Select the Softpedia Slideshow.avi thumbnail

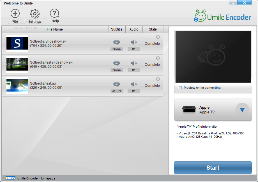pos(17,43)
